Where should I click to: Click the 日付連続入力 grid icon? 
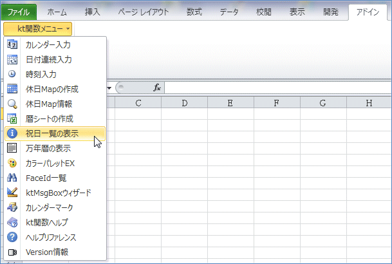[12, 60]
